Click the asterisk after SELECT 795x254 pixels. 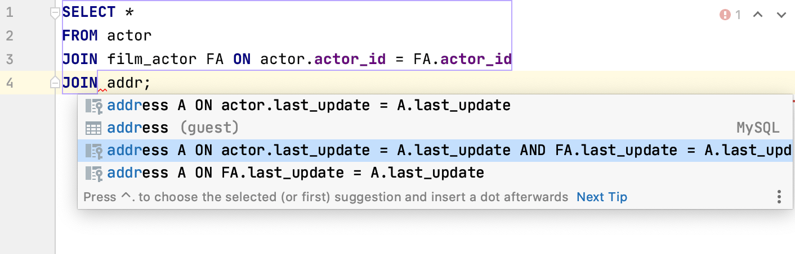[129, 12]
